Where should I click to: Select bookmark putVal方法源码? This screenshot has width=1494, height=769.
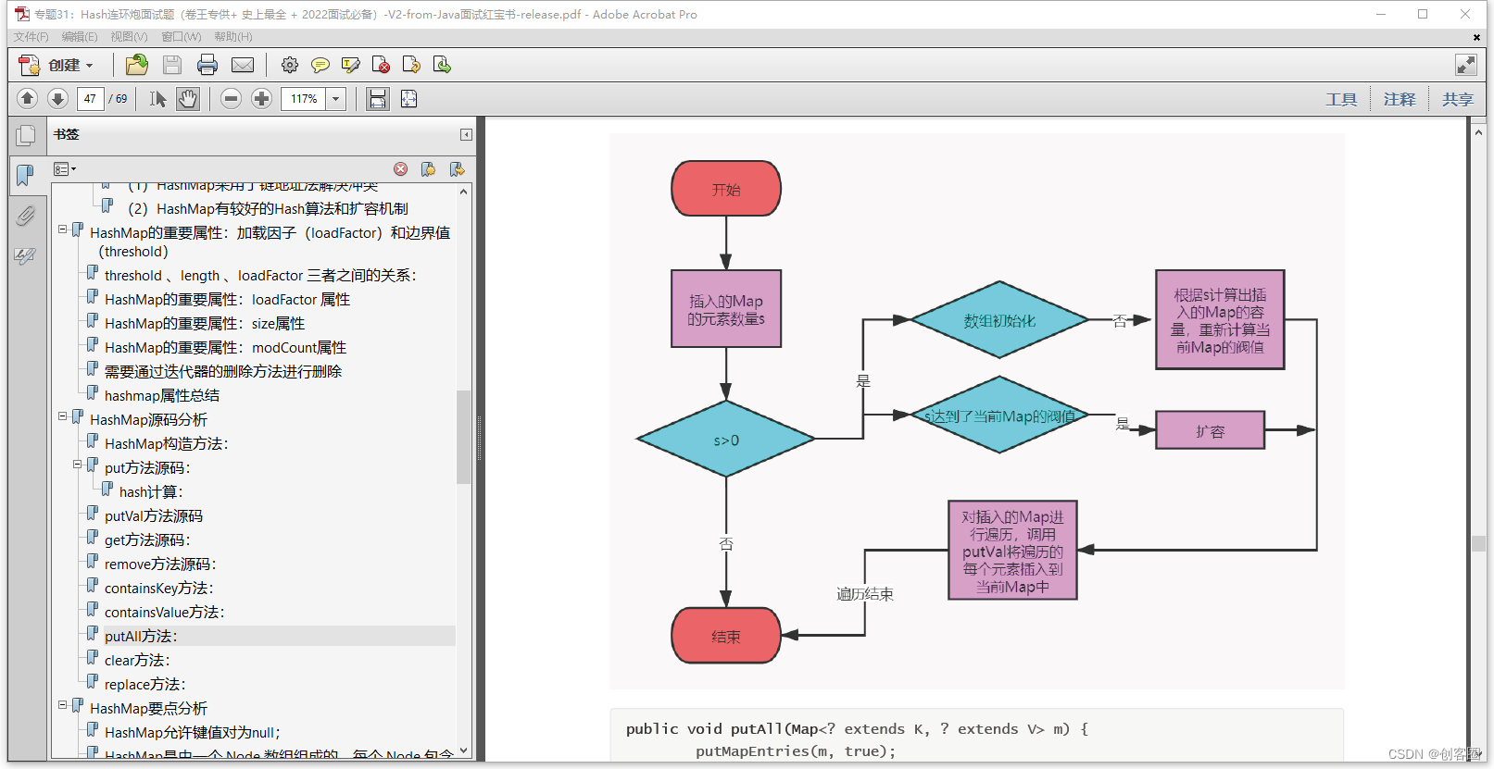(154, 516)
